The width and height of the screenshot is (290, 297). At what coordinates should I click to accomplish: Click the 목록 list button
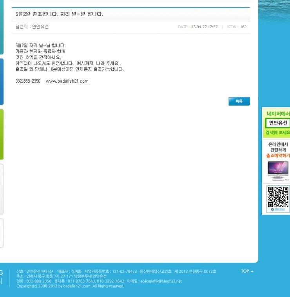click(x=239, y=101)
